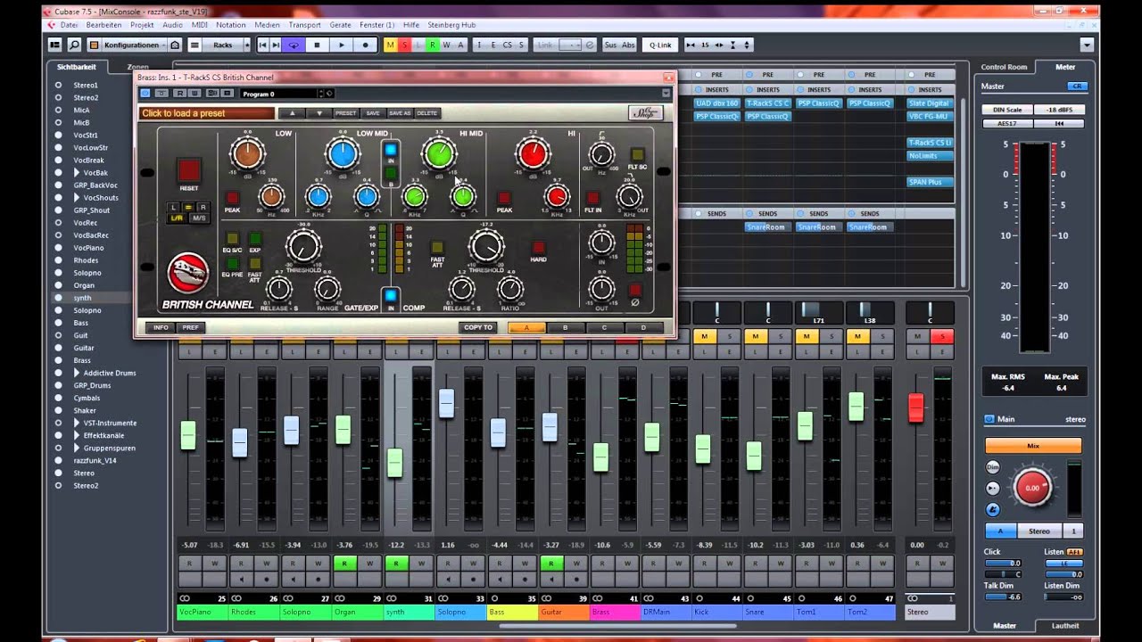Expand the Gruppenspuren folder
The height and width of the screenshot is (642, 1142).
click(x=77, y=448)
